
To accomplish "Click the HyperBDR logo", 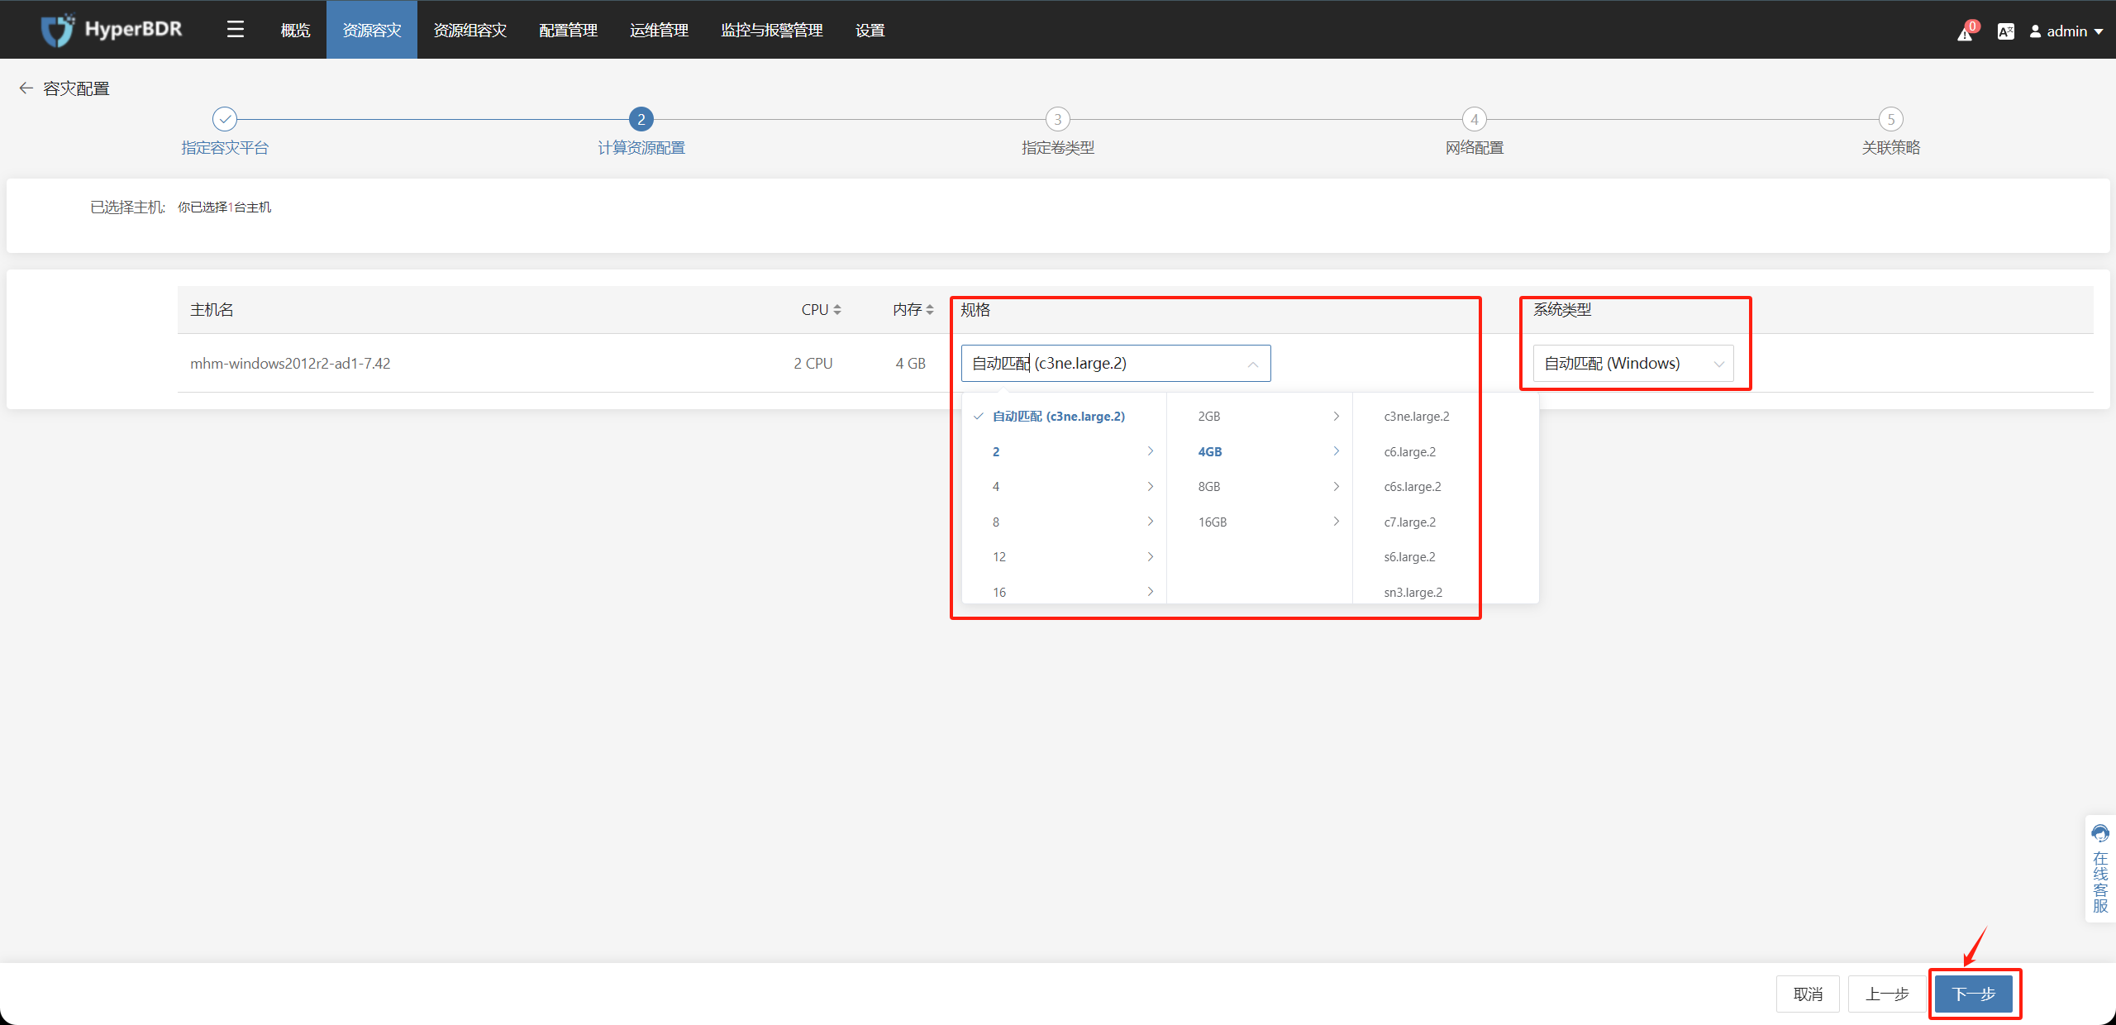I will [x=112, y=30].
